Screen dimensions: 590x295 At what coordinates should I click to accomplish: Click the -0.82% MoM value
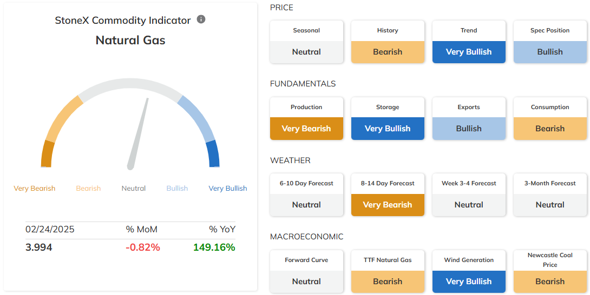pos(142,247)
